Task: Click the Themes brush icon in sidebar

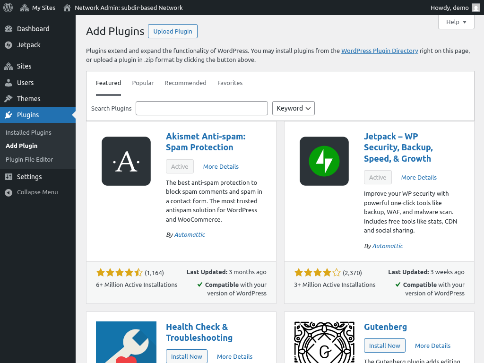Action: pyautogui.click(x=9, y=98)
